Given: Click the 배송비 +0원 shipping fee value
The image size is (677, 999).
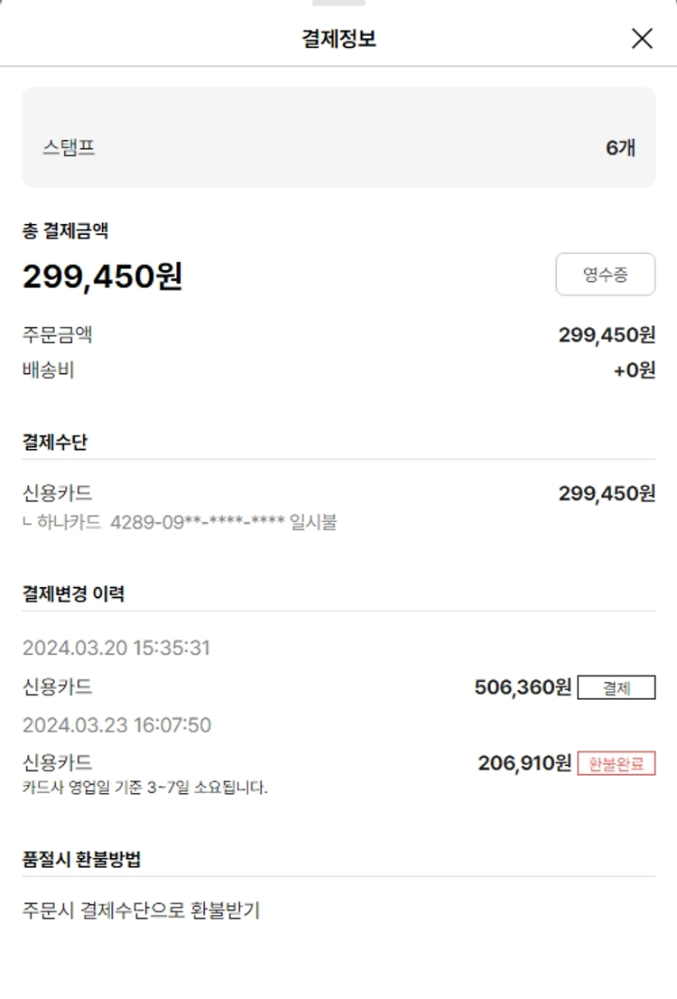Looking at the screenshot, I should 634,370.
